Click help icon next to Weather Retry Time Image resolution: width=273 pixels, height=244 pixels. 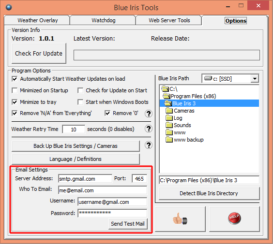[149, 129]
